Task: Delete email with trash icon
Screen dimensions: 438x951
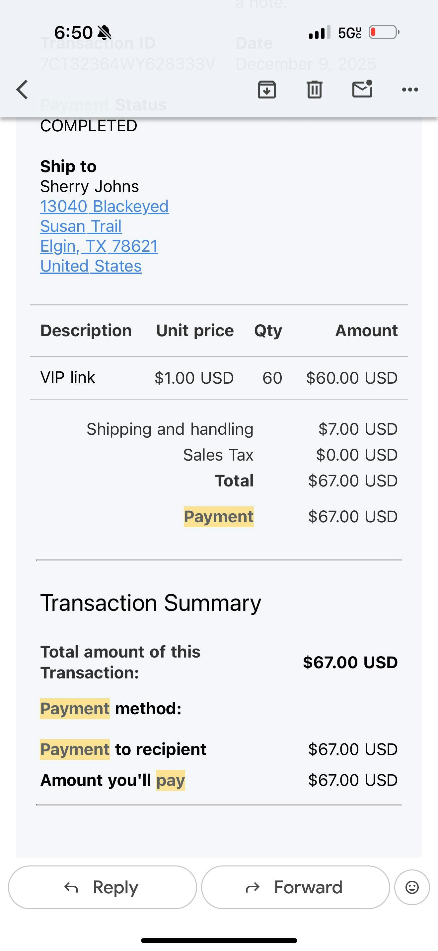Action: 314,90
